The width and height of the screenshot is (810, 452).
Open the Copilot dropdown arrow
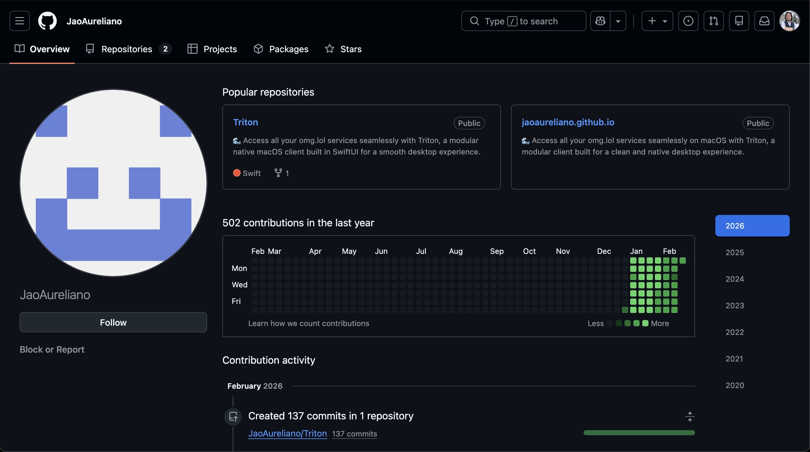click(x=618, y=21)
